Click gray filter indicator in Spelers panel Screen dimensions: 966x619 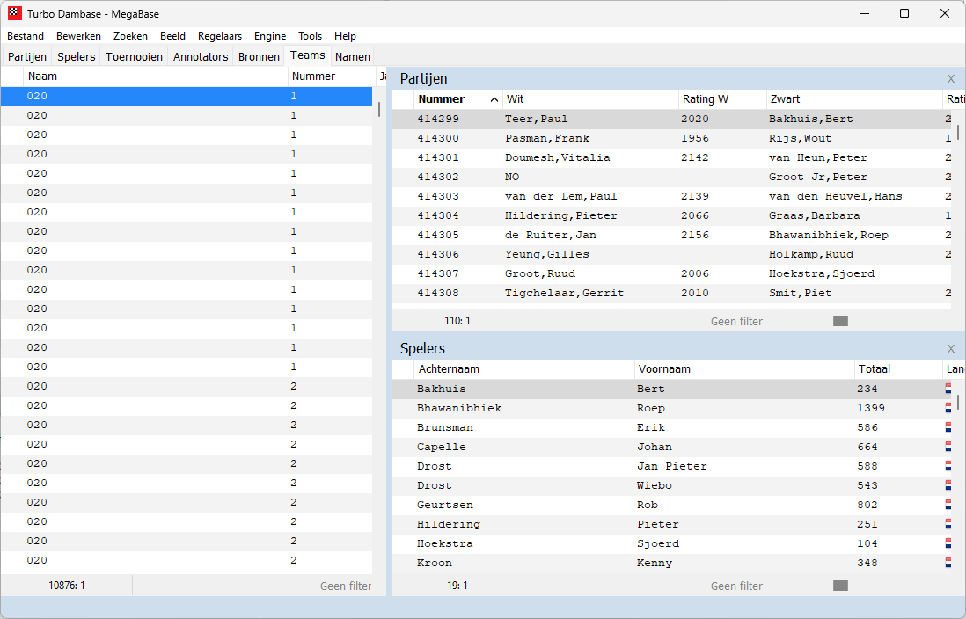(x=840, y=586)
